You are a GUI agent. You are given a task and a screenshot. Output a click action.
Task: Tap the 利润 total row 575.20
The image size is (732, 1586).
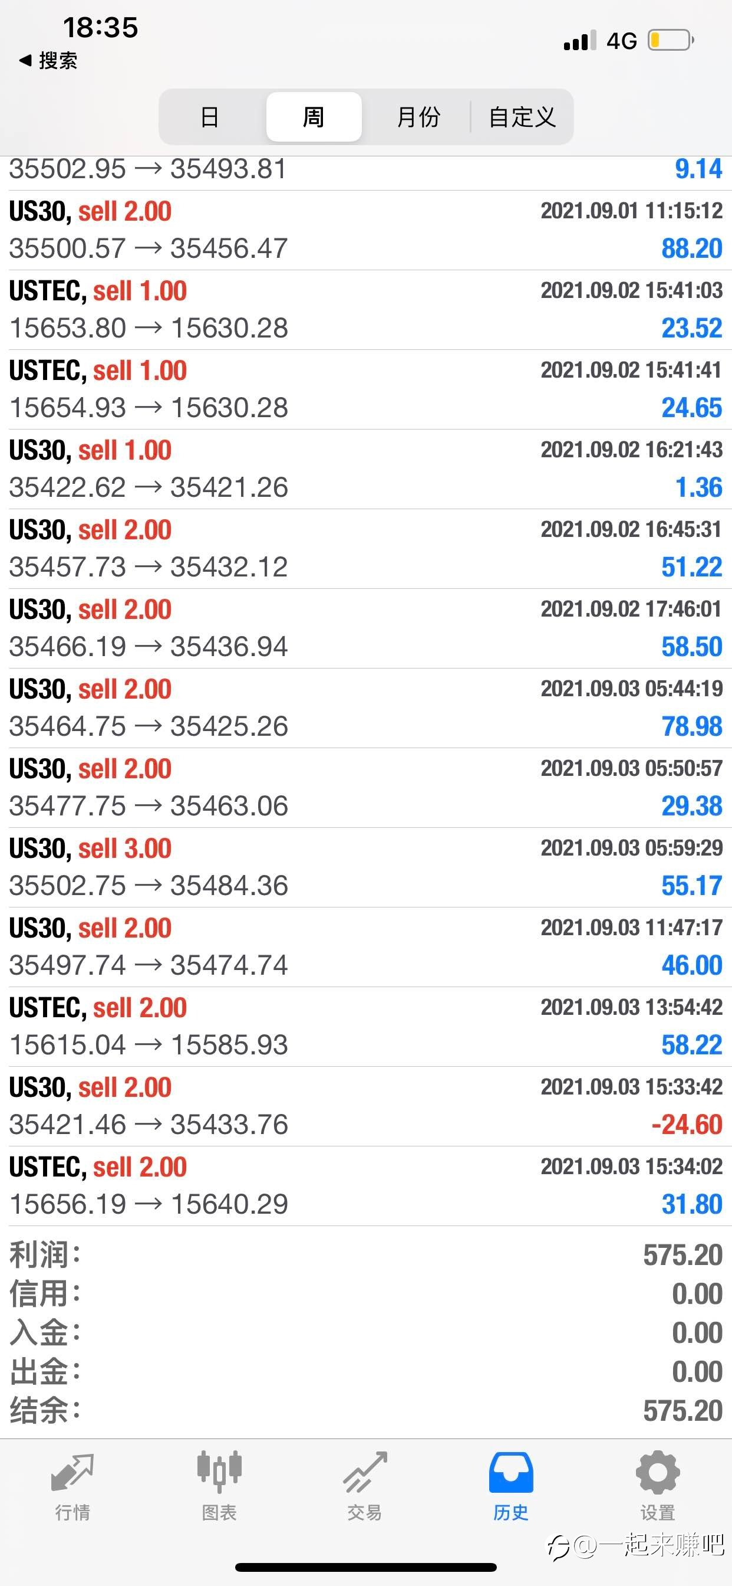click(x=366, y=1255)
